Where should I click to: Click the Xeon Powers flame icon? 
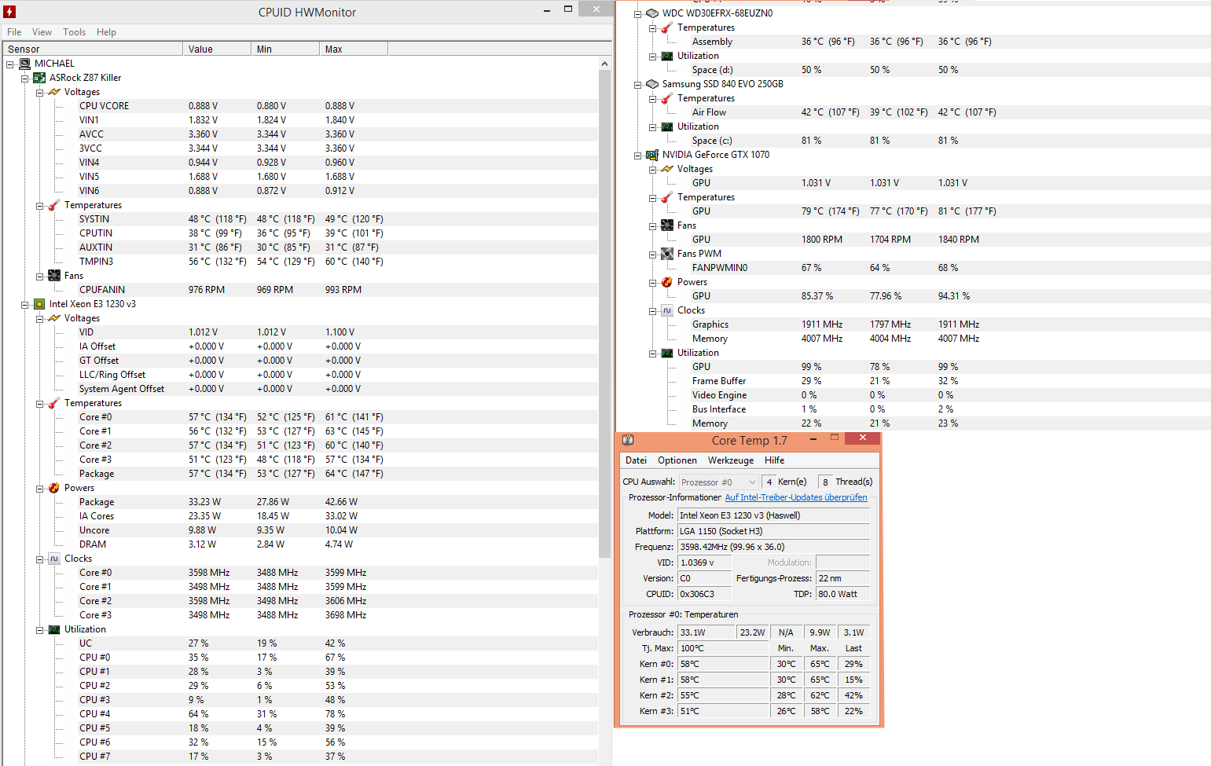pos(54,488)
